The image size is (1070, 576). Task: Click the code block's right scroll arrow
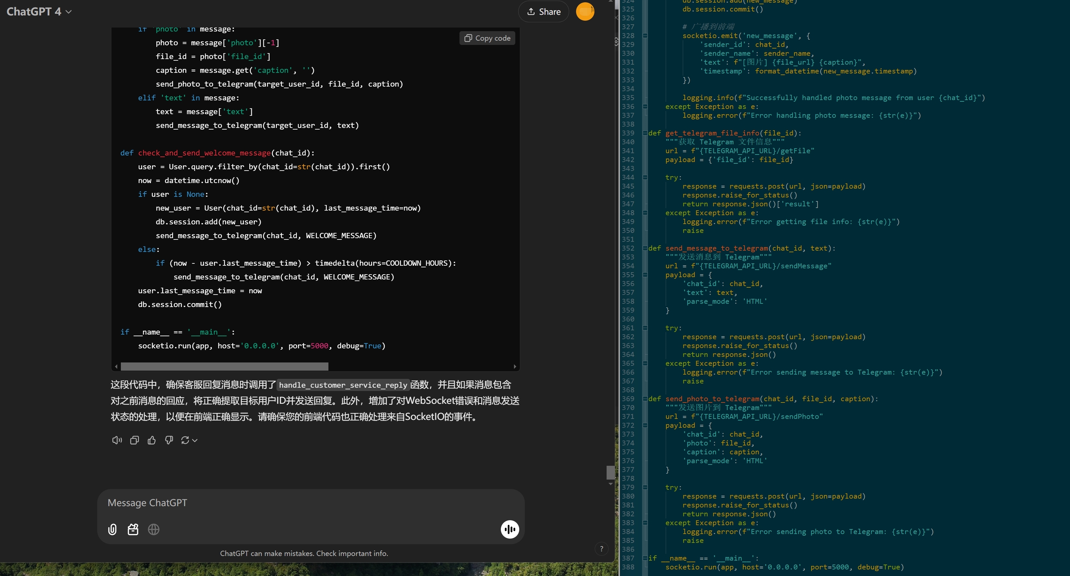[x=515, y=366]
